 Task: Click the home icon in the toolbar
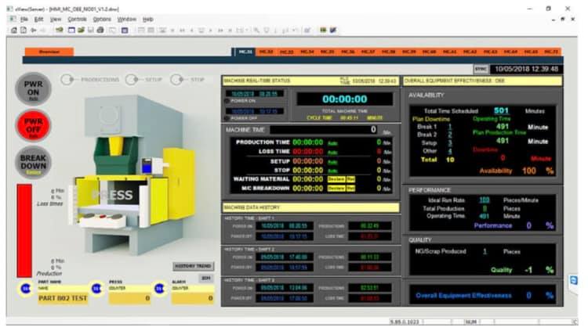tap(14, 30)
